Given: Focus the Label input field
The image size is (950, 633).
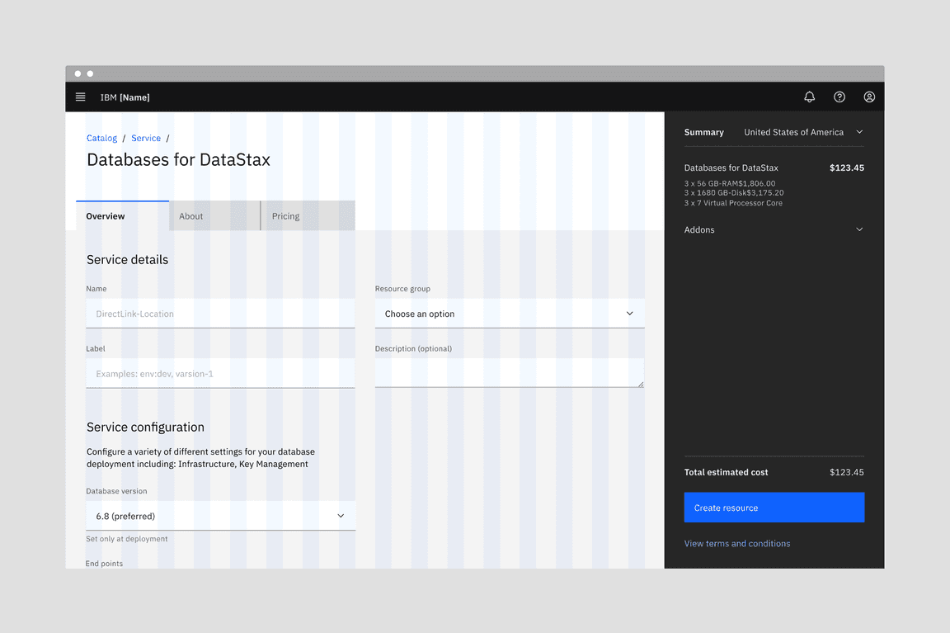Looking at the screenshot, I should pos(220,374).
